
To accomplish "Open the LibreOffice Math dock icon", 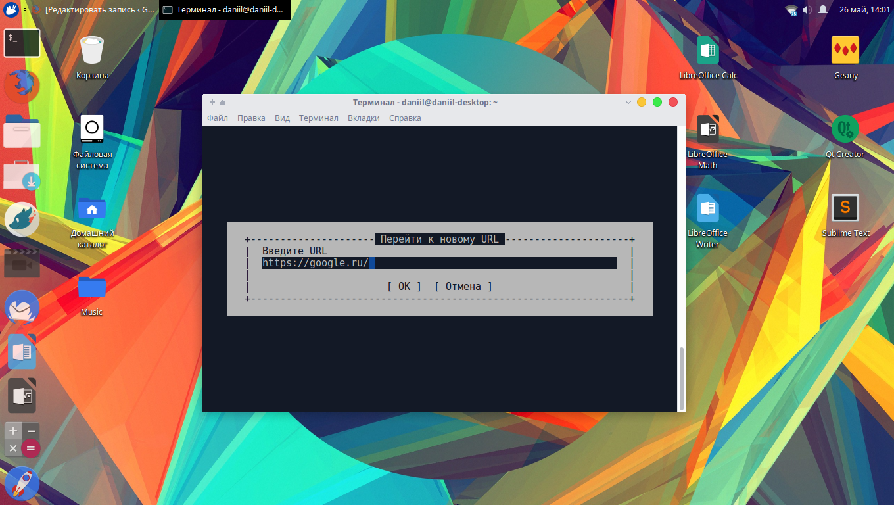I will point(22,395).
